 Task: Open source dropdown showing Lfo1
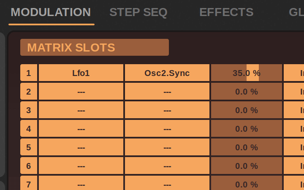(81, 73)
